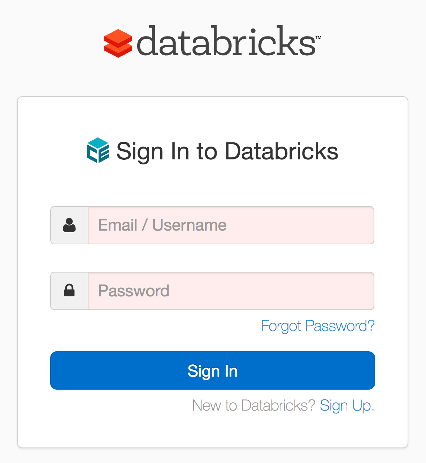Click the TM trademark symbol after databricks
This screenshot has height=463, width=426.
click(318, 38)
